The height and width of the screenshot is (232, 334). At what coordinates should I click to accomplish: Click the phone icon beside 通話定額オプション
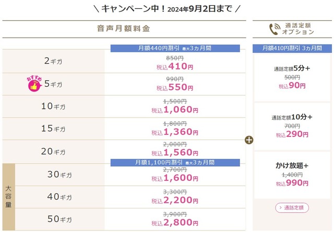(x=275, y=29)
